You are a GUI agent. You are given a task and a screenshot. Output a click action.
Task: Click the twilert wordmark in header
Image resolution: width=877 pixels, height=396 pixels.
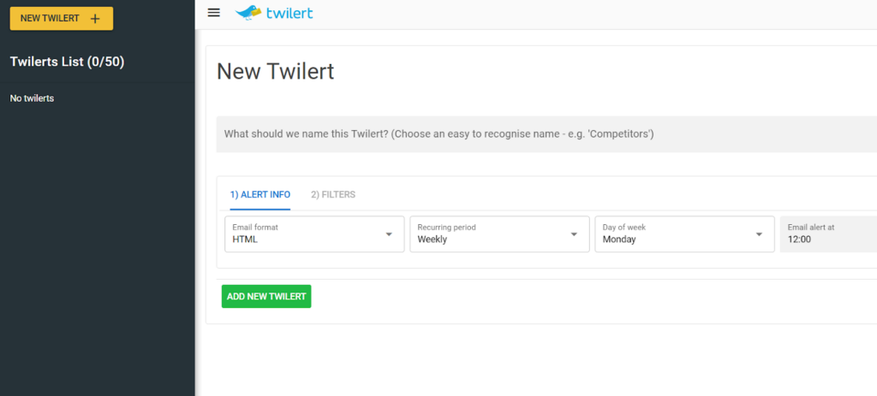tap(289, 12)
